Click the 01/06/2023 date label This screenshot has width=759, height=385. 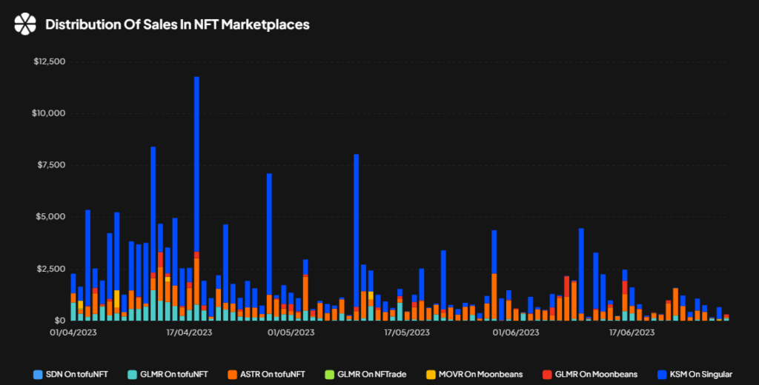516,332
